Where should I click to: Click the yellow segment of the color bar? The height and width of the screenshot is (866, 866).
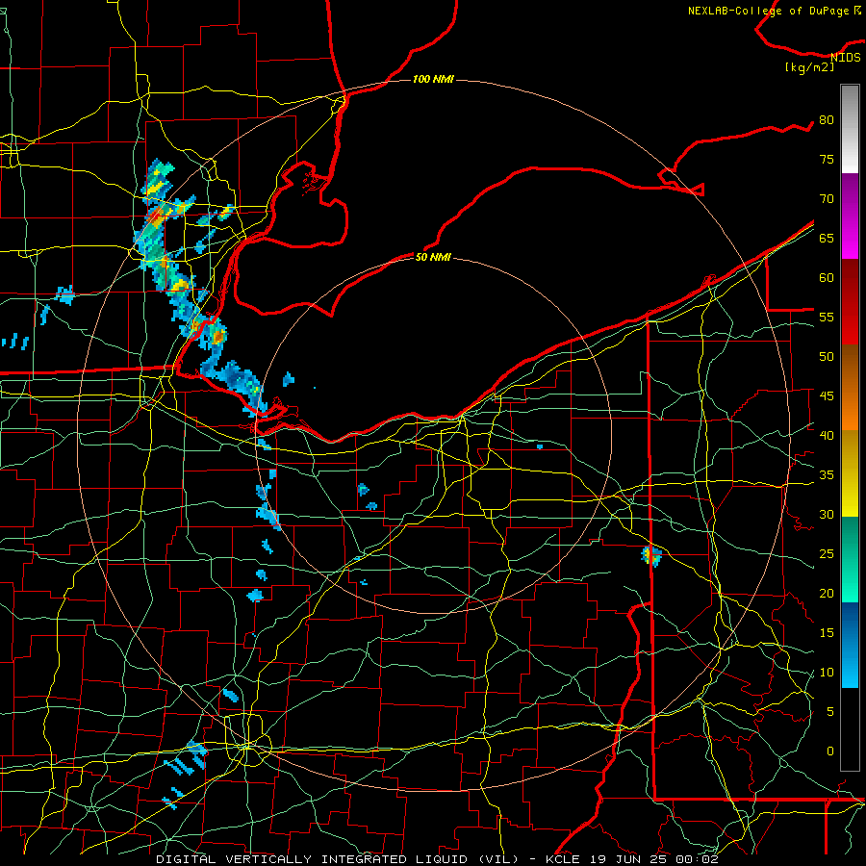(850, 473)
